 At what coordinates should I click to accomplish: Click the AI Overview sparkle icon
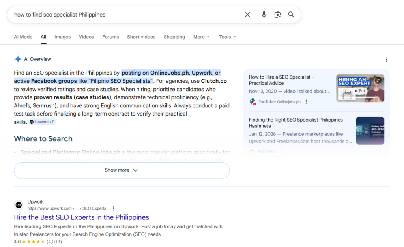18,59
